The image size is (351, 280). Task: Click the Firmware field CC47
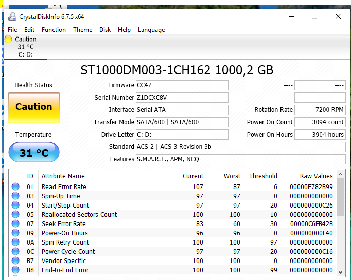(x=182, y=85)
